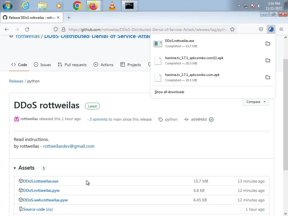The image size is (288, 216).
Task: Open tracking protection shield icon
Action: pos(56,29)
